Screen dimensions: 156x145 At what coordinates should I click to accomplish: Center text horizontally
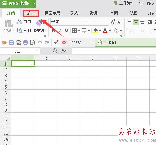click(x=136, y=31)
